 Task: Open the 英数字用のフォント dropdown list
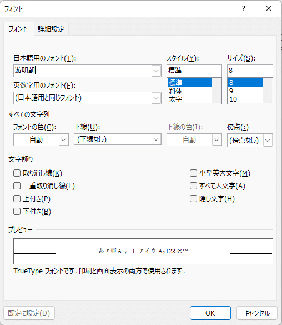click(156, 98)
